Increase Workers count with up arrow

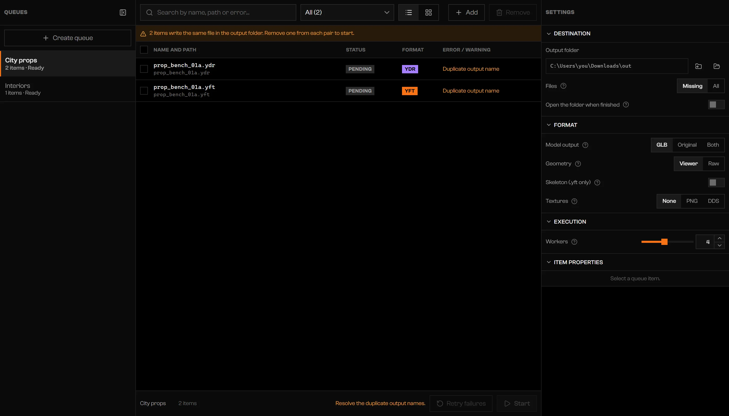[x=719, y=238]
